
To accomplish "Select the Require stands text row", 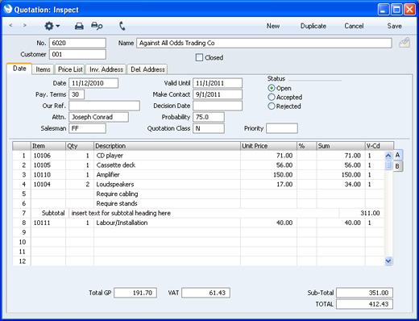I will point(167,203).
